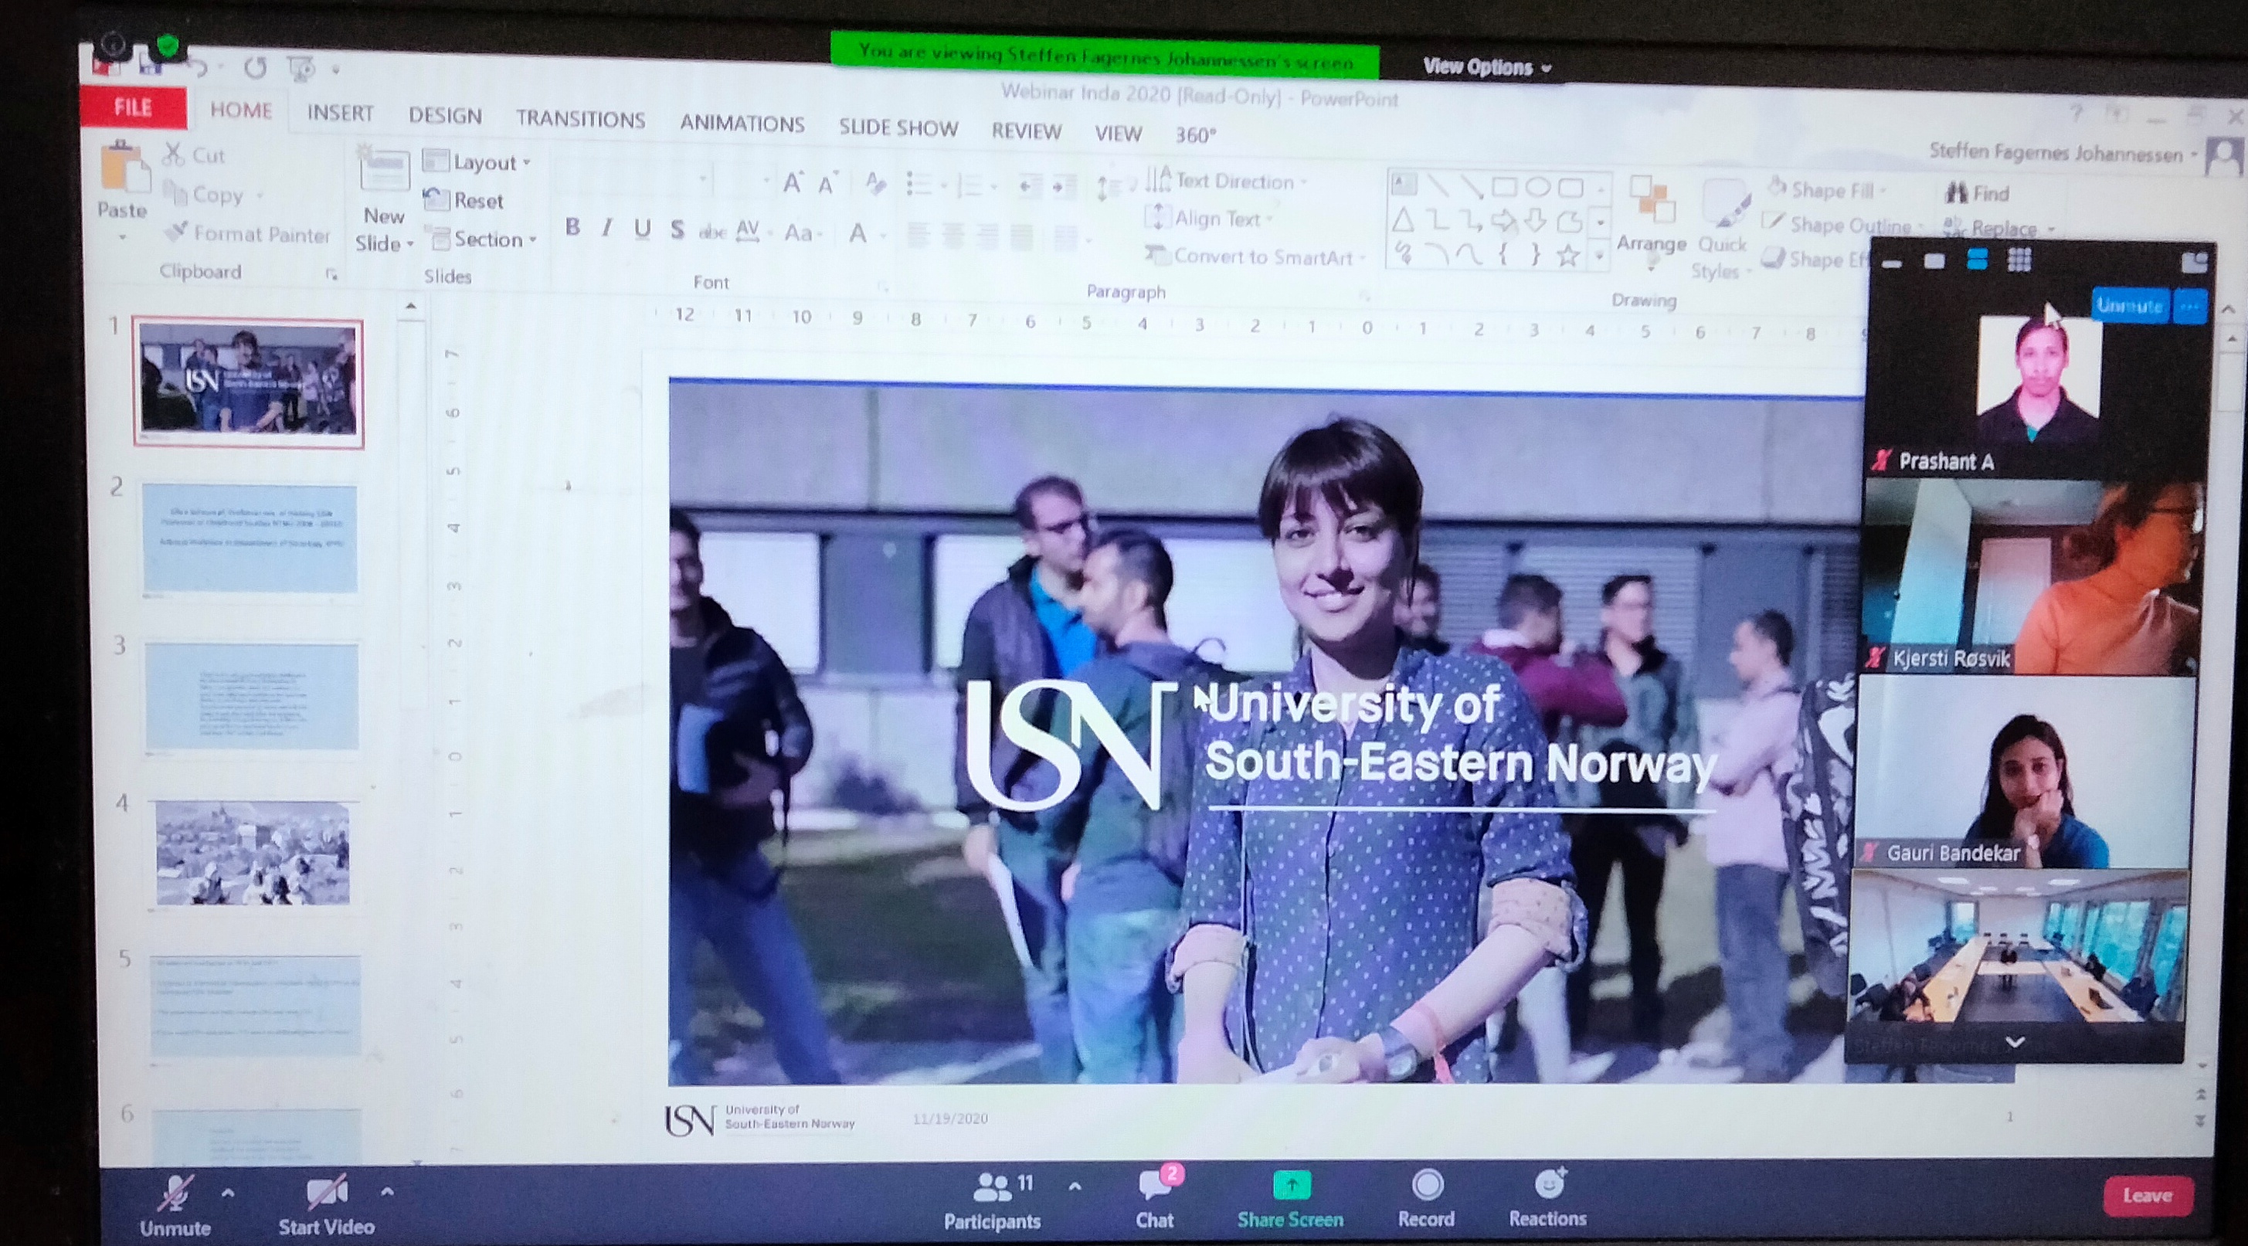2248x1246 pixels.
Task: Clear all text formatting icon
Action: tap(874, 183)
